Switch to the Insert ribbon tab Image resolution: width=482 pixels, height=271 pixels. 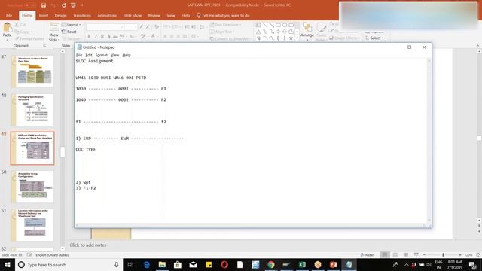tap(44, 15)
